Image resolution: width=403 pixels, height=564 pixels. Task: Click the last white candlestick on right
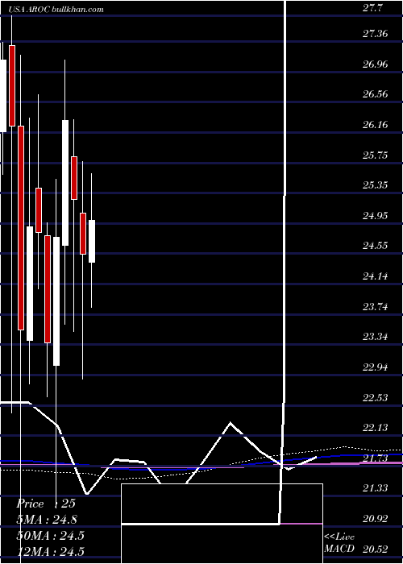pos(92,242)
